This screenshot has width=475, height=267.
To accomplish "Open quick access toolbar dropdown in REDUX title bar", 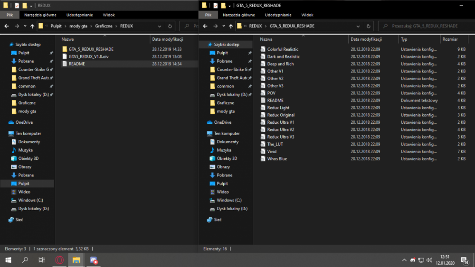I will pyautogui.click(x=31, y=5).
